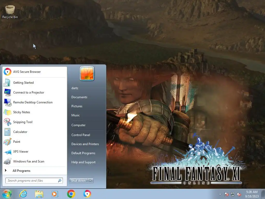
Task: Open the dartz user folder
Action: 75,88
